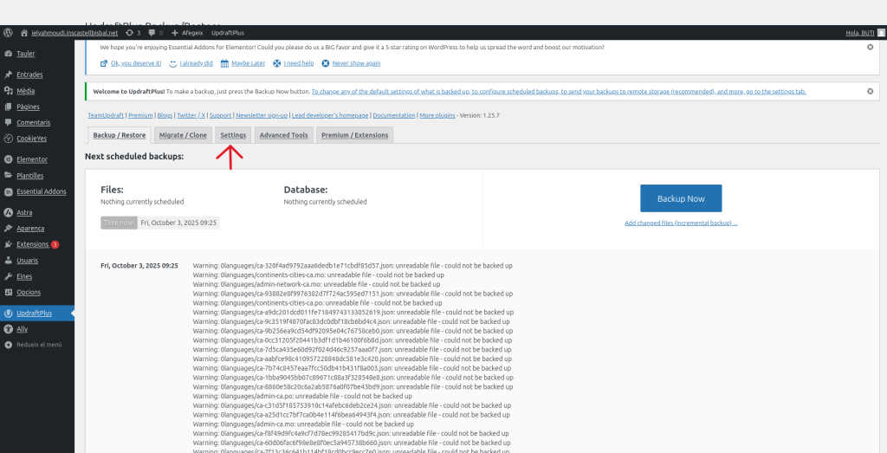Open the Ally accessibility menu item
This screenshot has height=453, width=887.
(x=23, y=329)
